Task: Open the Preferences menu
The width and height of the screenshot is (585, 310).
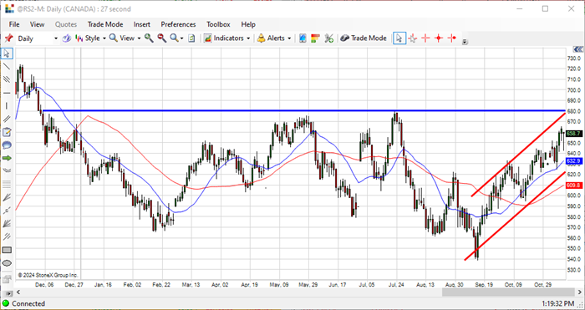Action: (x=178, y=24)
